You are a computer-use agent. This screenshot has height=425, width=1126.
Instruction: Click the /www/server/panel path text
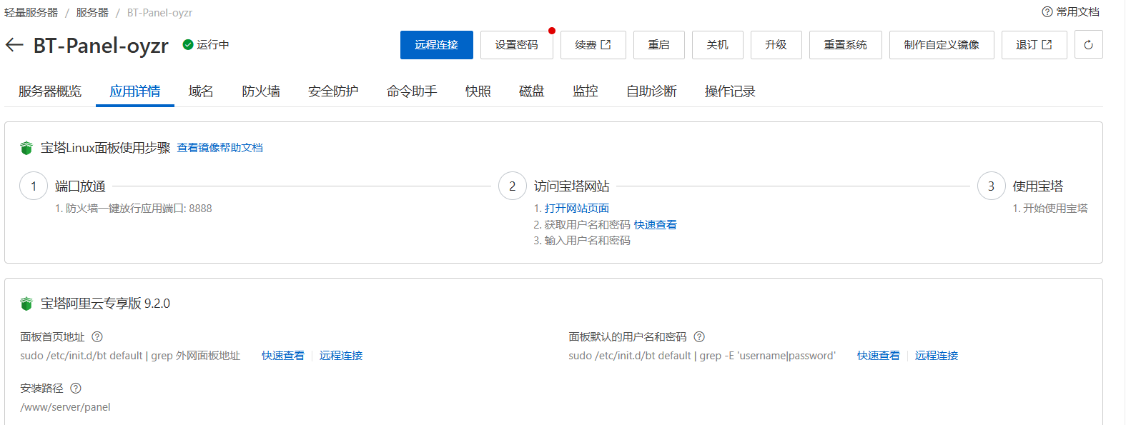pyautogui.click(x=66, y=407)
